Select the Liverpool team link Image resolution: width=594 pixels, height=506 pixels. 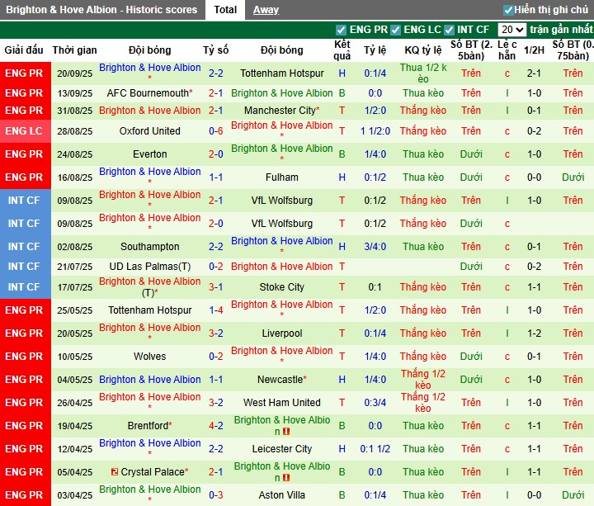click(x=282, y=333)
